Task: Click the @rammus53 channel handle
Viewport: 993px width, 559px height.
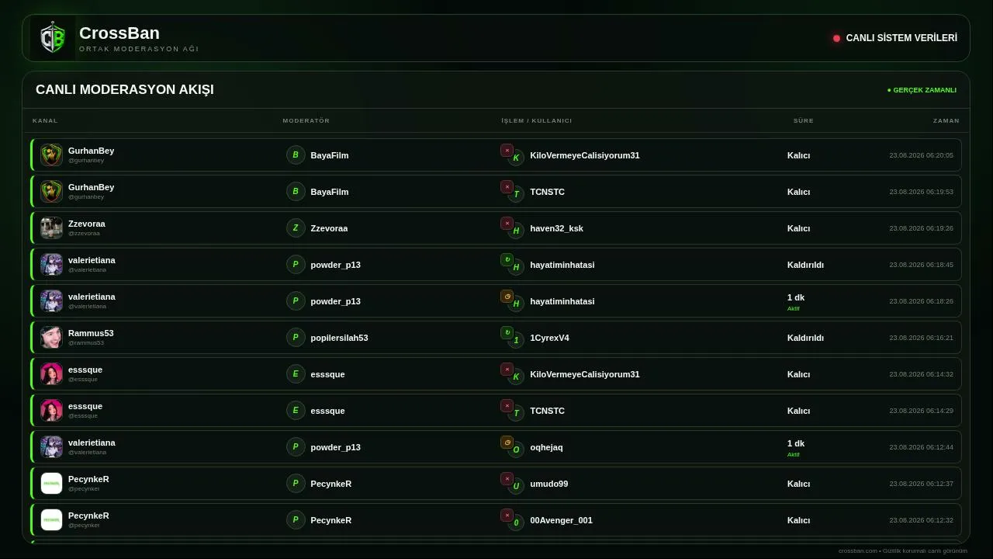Action: (x=85, y=342)
